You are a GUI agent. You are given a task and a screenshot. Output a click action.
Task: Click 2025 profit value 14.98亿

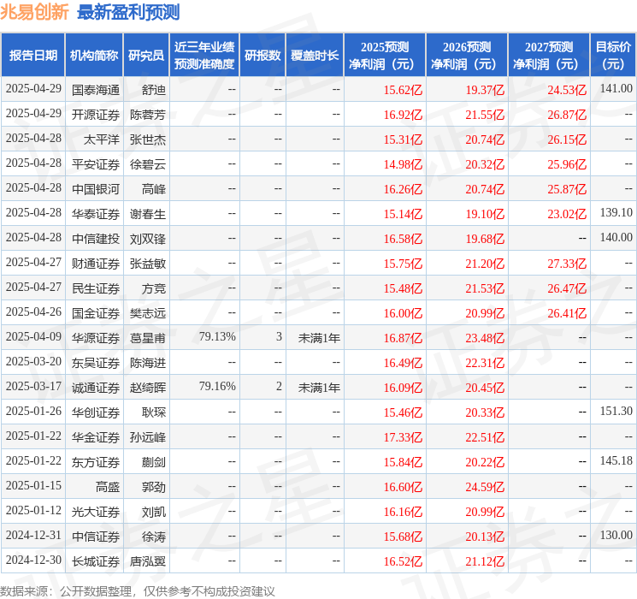pyautogui.click(x=403, y=164)
